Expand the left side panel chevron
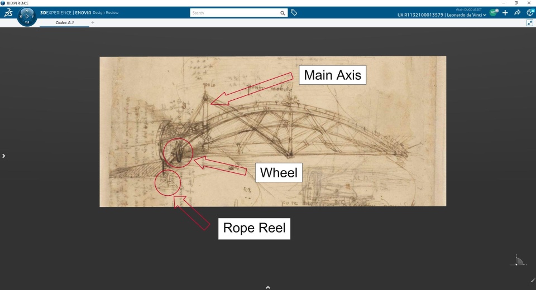Screen dimensions: 536x290 4,156
